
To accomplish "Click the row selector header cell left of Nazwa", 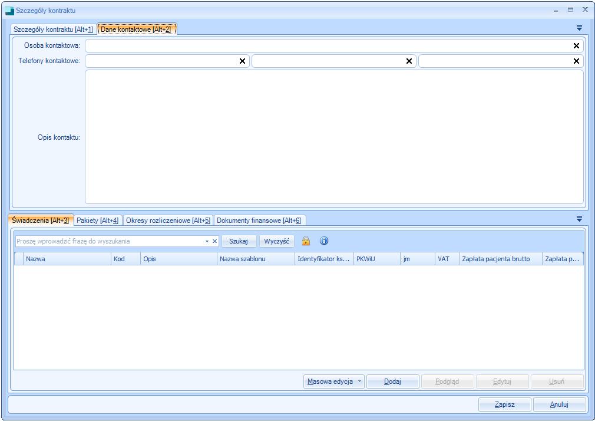I will click(19, 259).
